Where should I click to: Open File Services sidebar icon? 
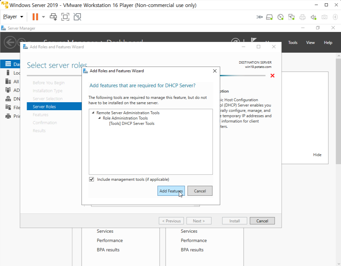(x=8, y=107)
